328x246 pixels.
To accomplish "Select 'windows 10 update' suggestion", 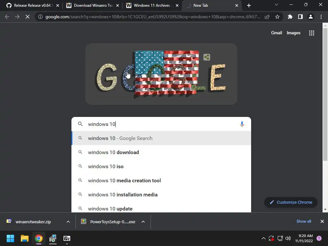I will [161, 208].
